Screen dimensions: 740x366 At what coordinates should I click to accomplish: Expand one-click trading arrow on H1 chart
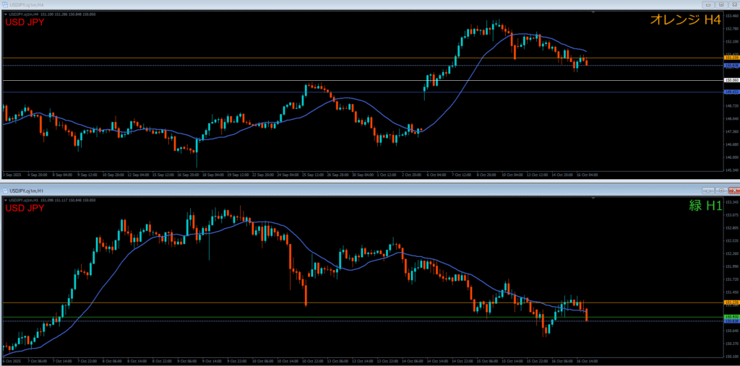4,199
